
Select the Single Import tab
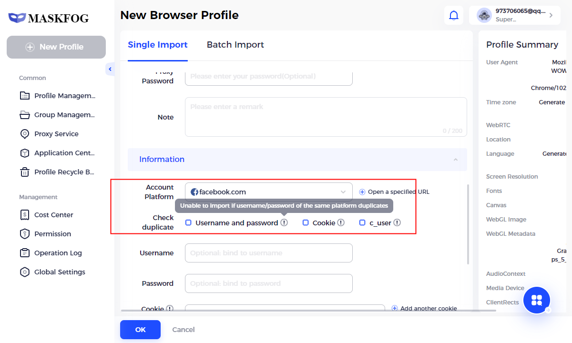[158, 45]
